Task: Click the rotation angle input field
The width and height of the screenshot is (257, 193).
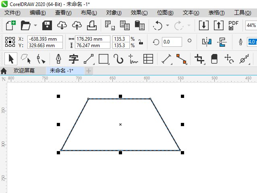Action: point(171,42)
